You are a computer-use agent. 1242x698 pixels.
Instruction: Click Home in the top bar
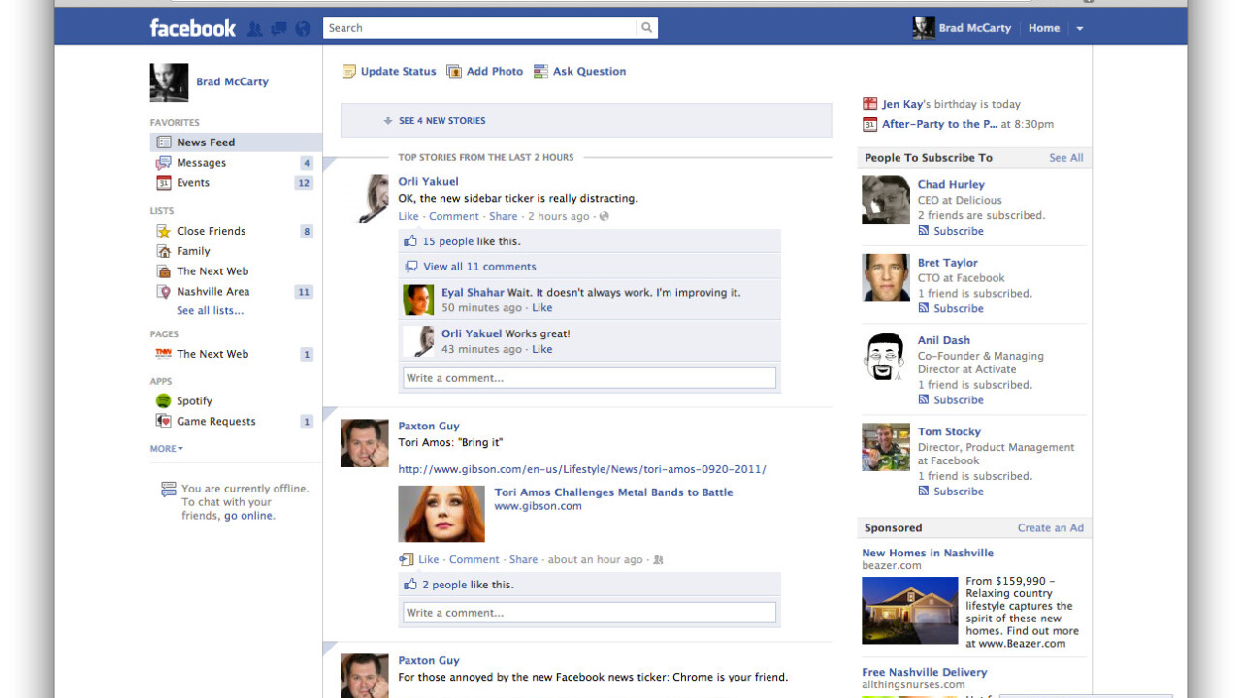[x=1044, y=28]
